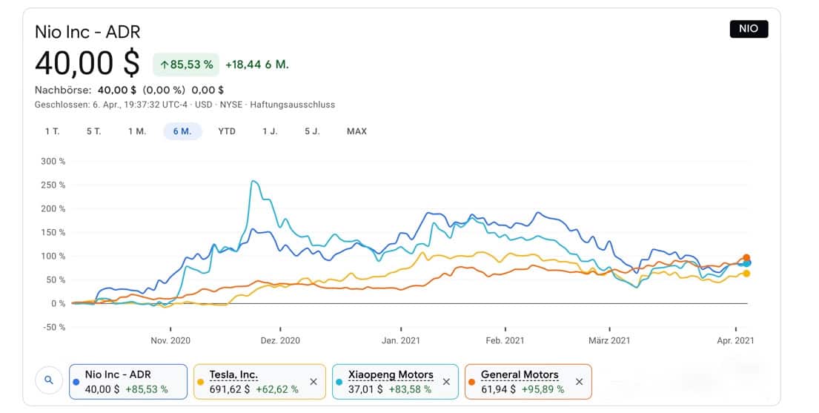
Task: Click the orange endpoint marker on chart
Action: pos(746,258)
